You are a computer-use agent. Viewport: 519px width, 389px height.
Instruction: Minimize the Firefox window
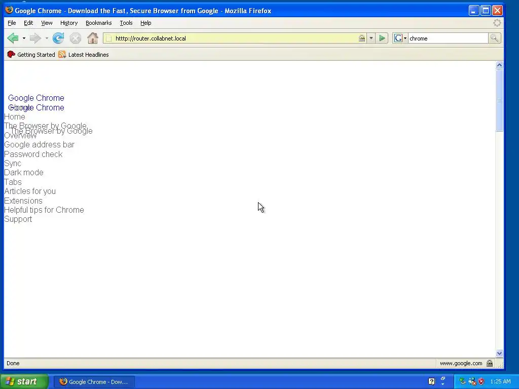point(474,11)
